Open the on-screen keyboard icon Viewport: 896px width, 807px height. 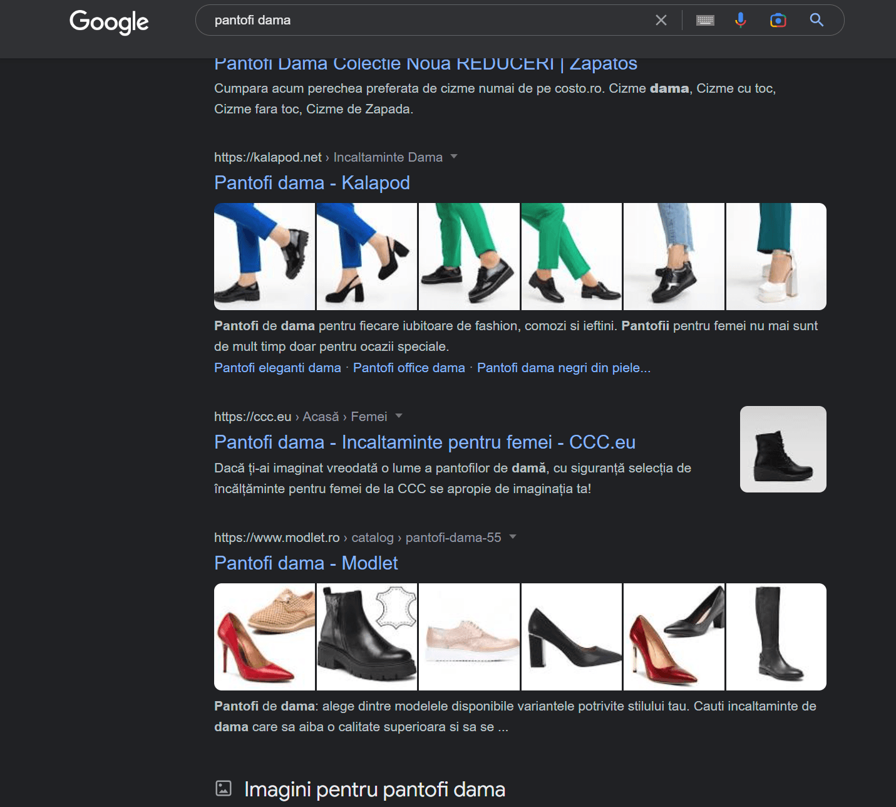(705, 20)
